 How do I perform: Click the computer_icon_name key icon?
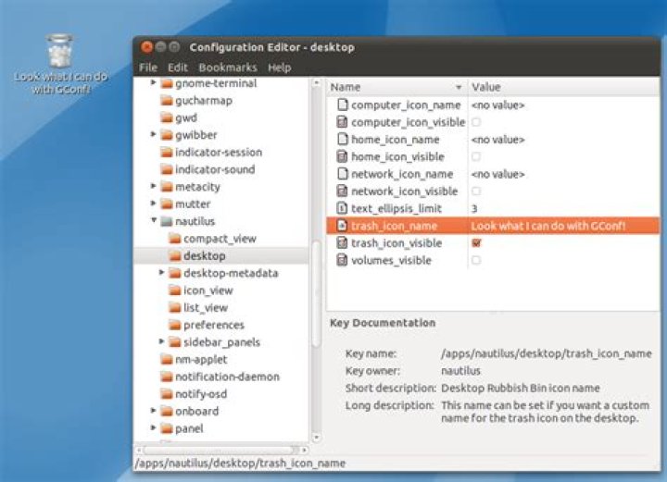coord(343,105)
